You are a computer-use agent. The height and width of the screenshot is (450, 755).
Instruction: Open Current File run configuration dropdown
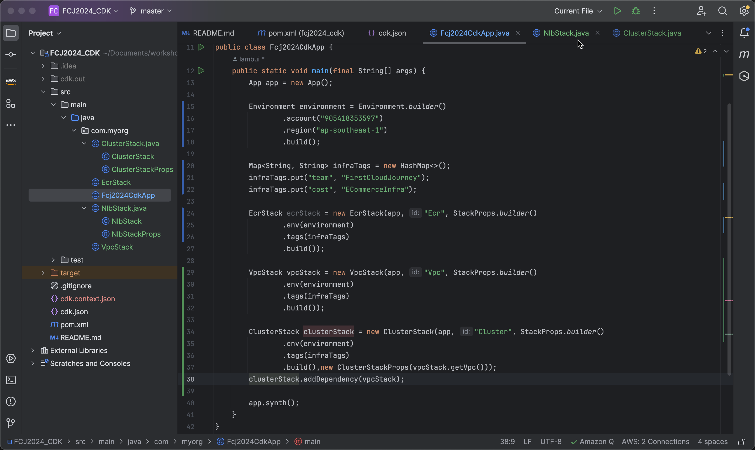tap(578, 11)
